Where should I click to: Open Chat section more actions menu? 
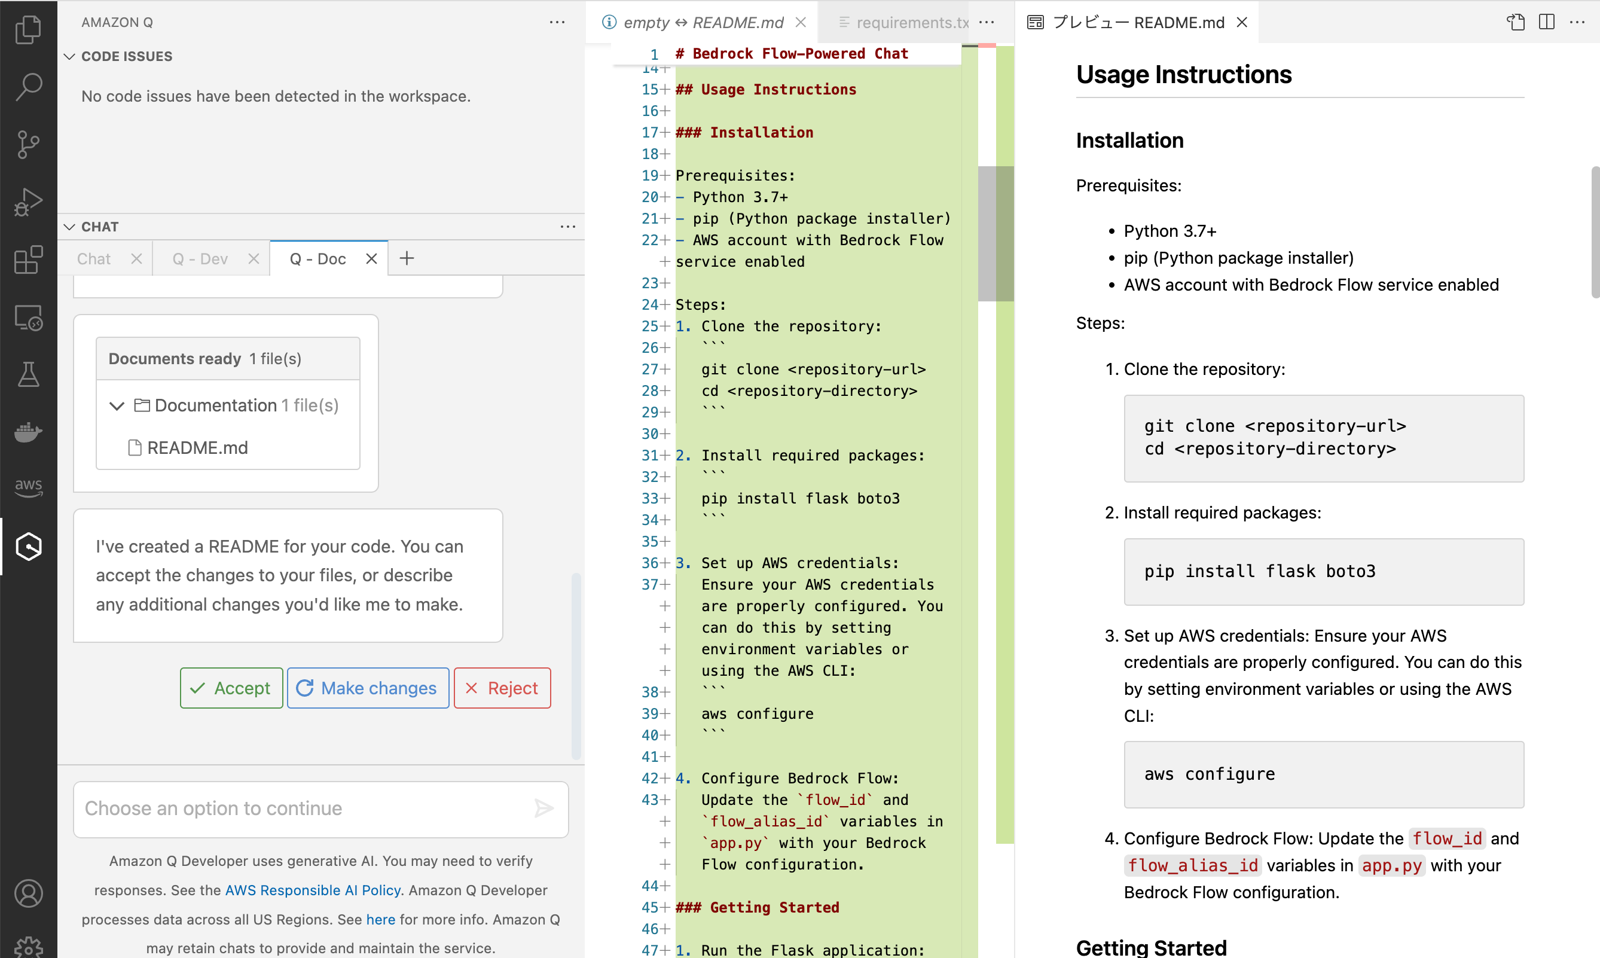coord(568,227)
